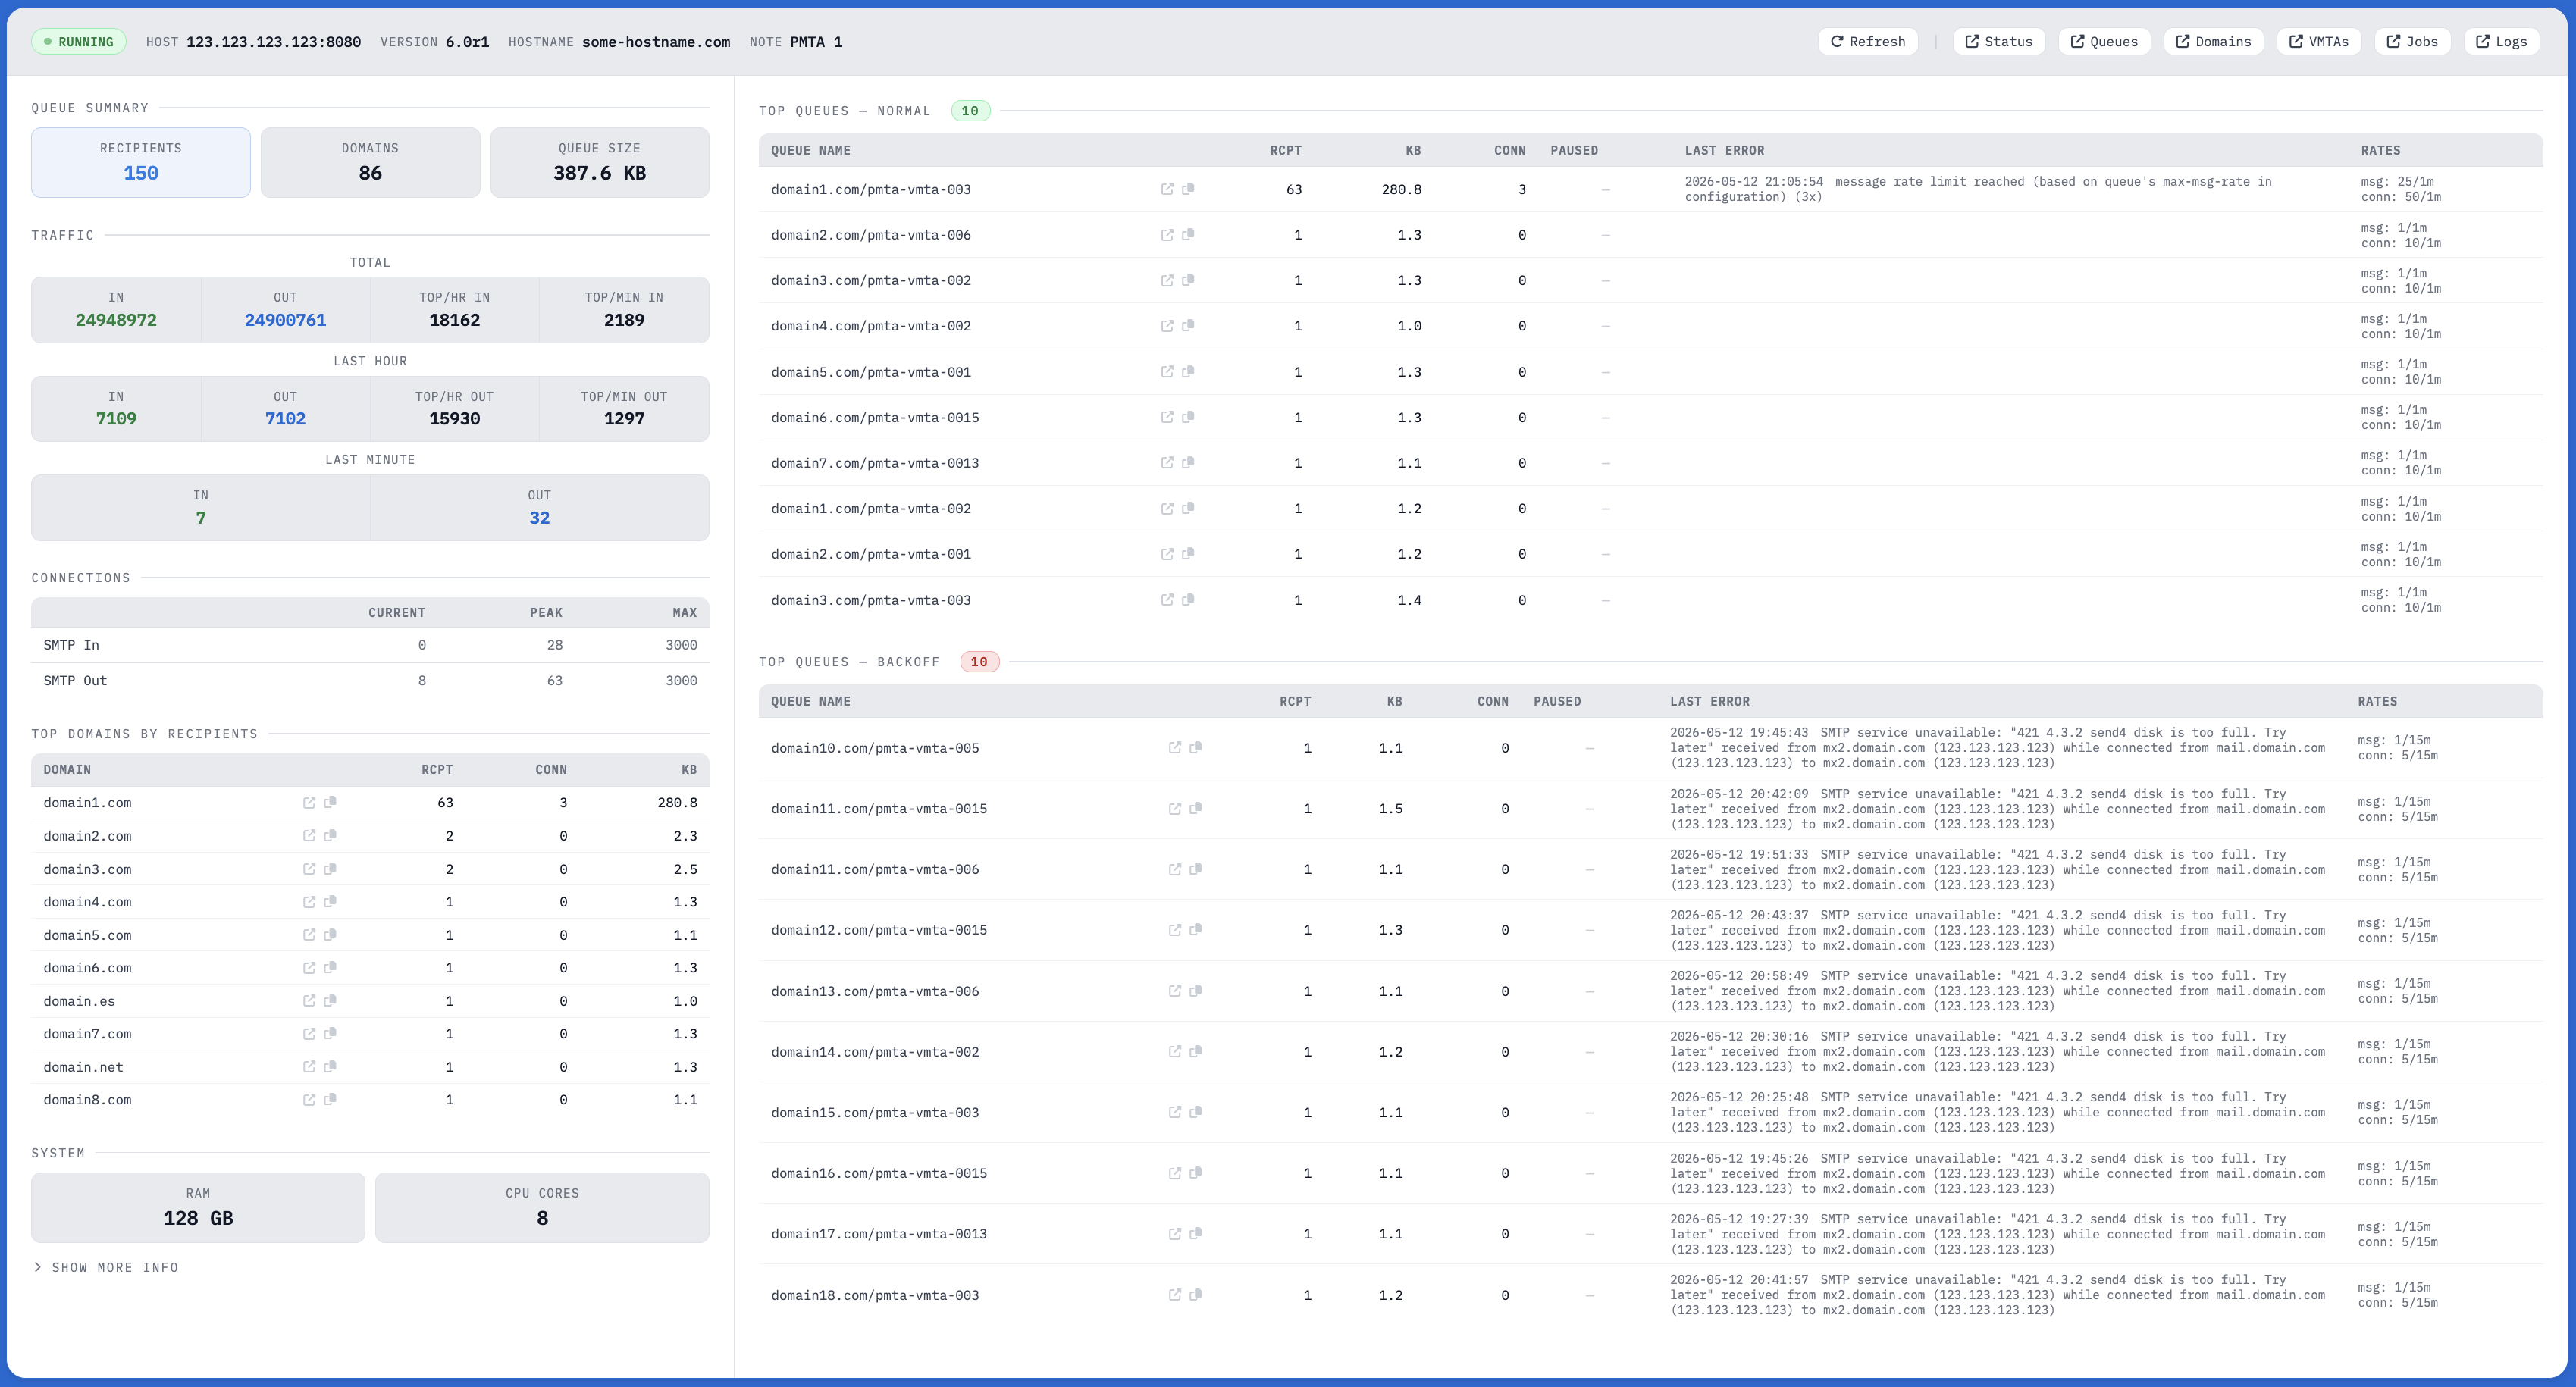Open domain14.com/pmta-vmta-002 queue external link
This screenshot has height=1387, width=2576.
pyautogui.click(x=1175, y=1052)
